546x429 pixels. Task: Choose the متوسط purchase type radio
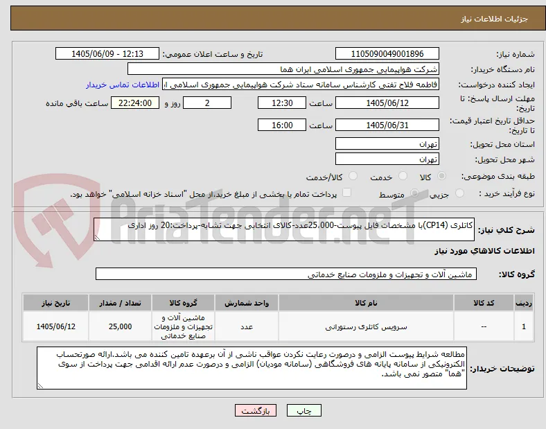[414, 193]
